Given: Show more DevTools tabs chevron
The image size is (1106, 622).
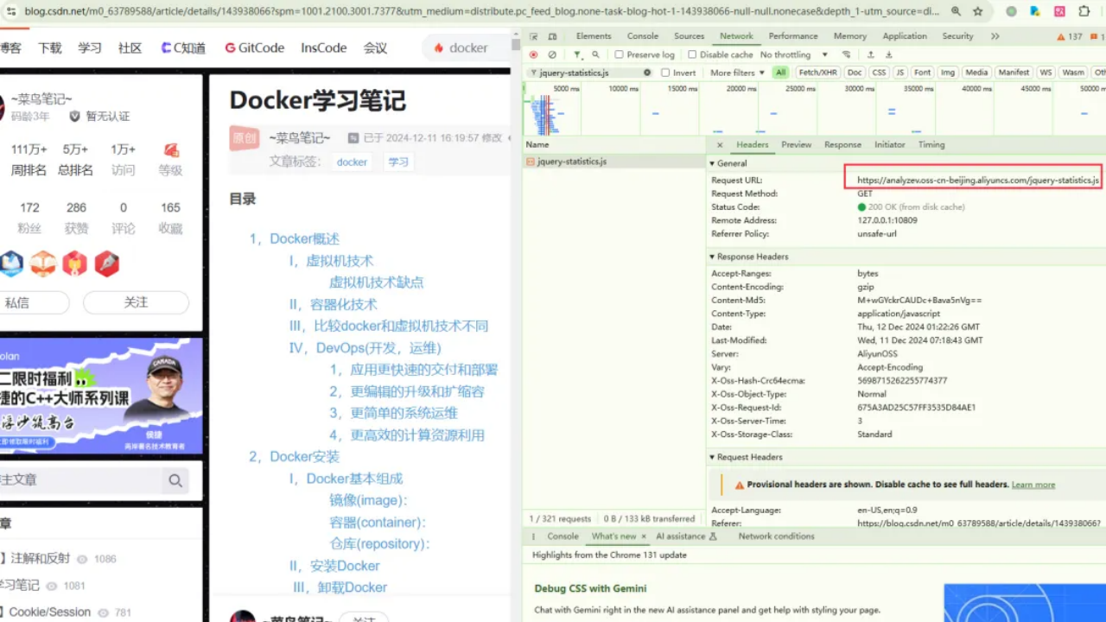Looking at the screenshot, I should tap(995, 36).
